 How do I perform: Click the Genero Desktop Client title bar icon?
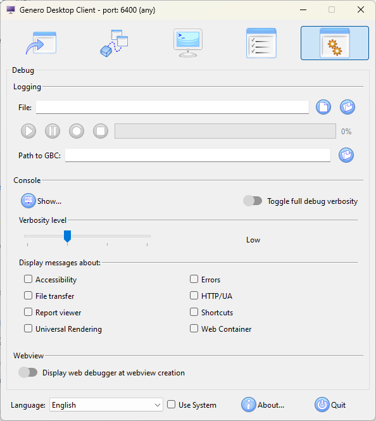point(11,10)
